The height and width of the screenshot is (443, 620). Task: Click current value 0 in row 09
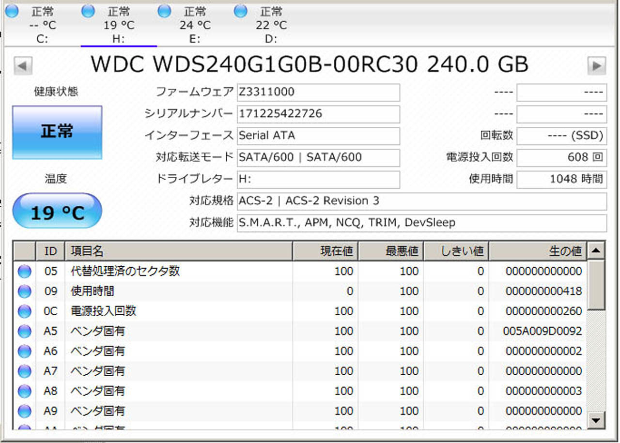click(350, 291)
